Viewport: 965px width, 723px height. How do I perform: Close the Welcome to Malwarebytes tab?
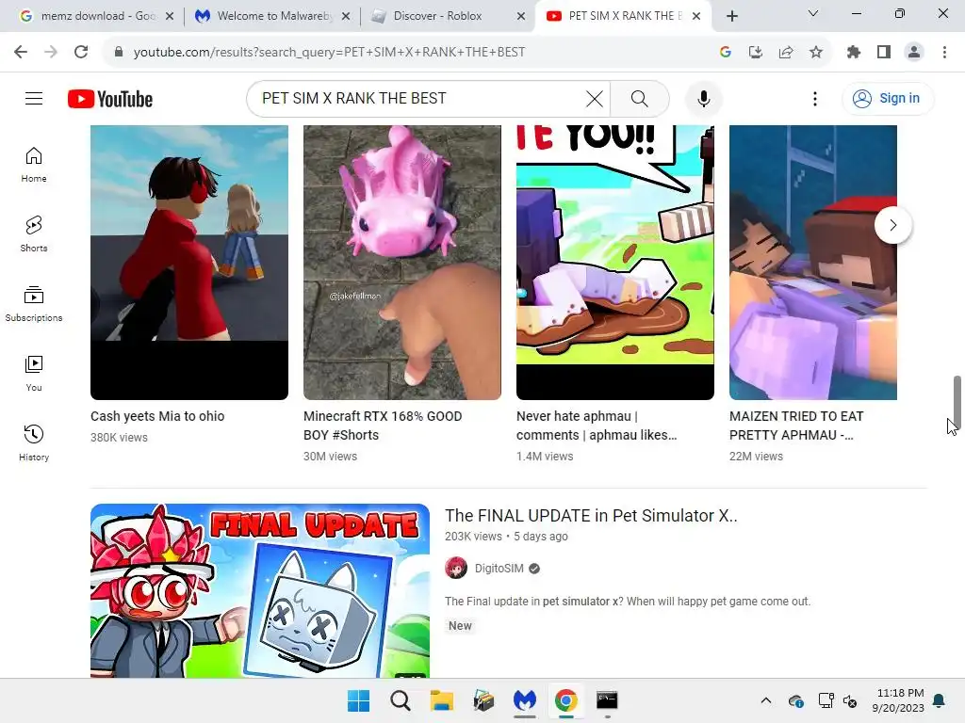[x=346, y=16]
